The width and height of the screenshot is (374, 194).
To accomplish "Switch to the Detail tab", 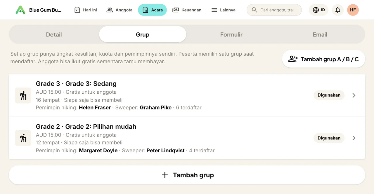I will 54,34.
